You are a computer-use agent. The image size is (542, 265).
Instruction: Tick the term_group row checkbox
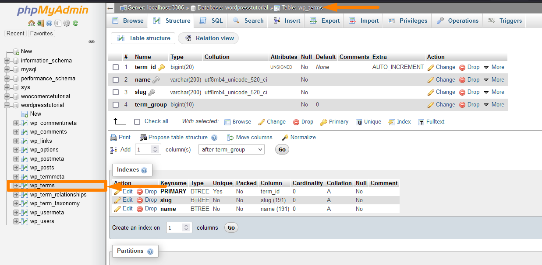coord(116,105)
